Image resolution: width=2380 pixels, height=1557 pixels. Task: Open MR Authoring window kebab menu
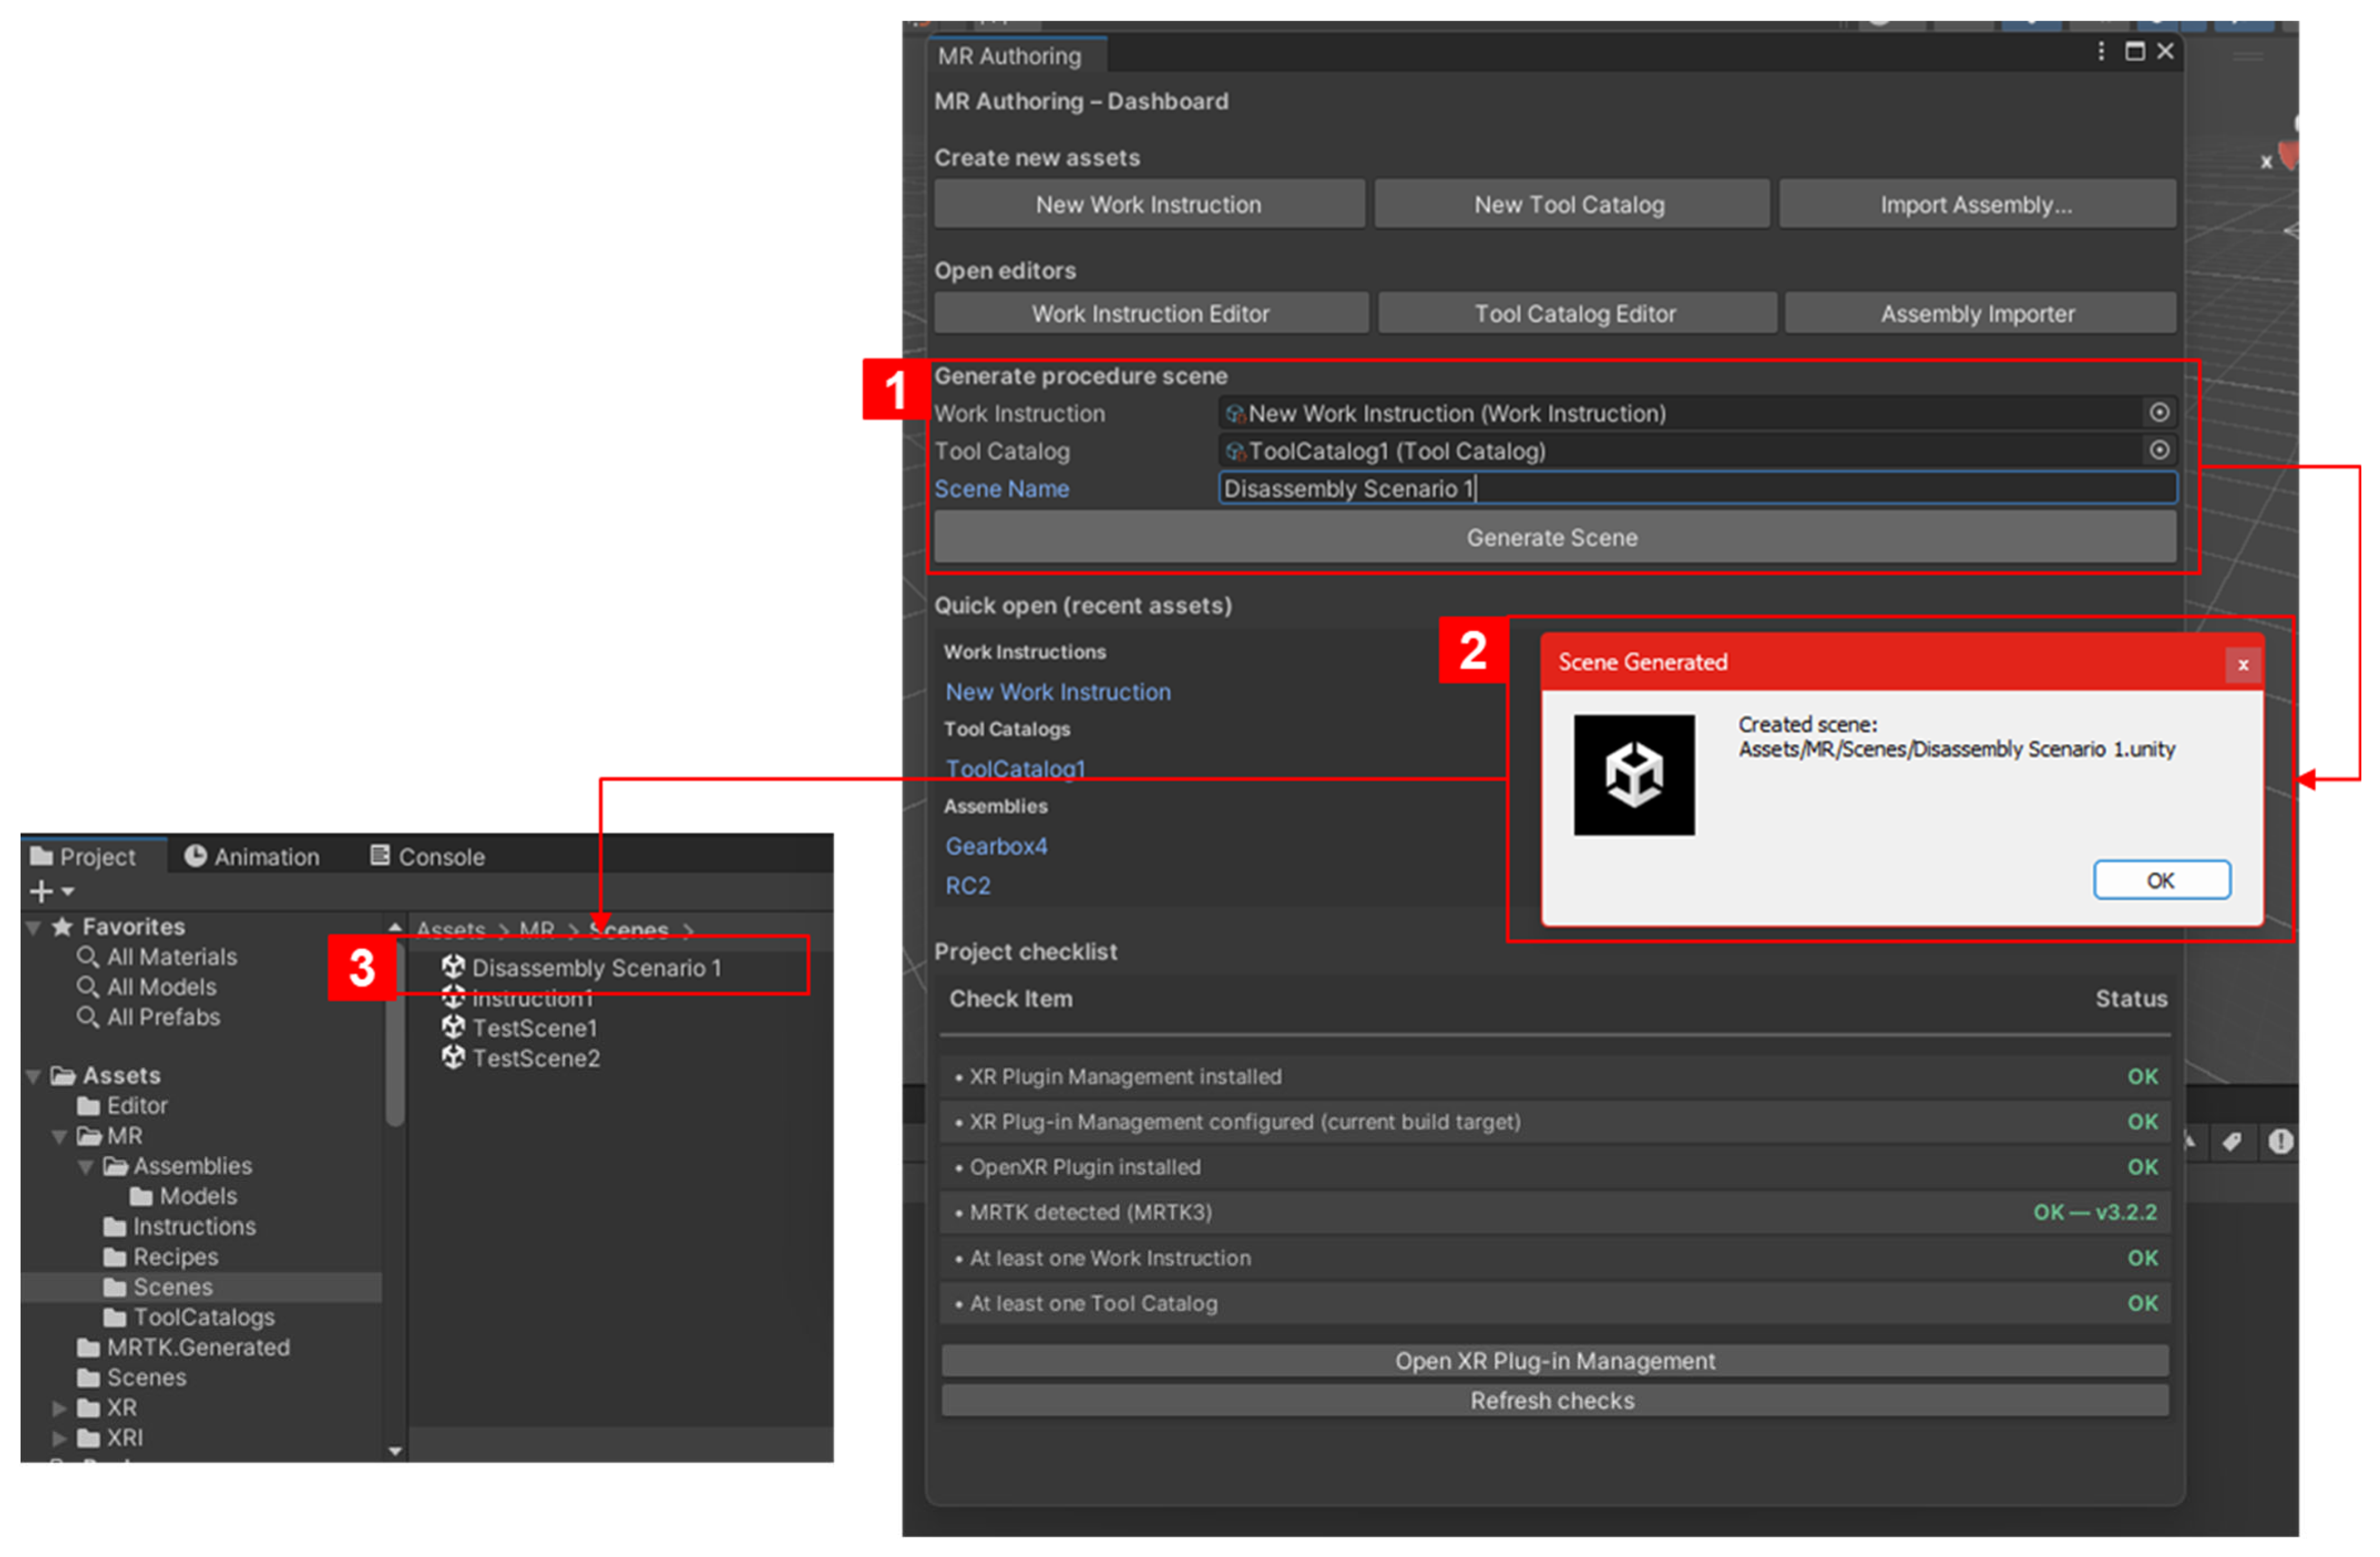tap(2101, 51)
